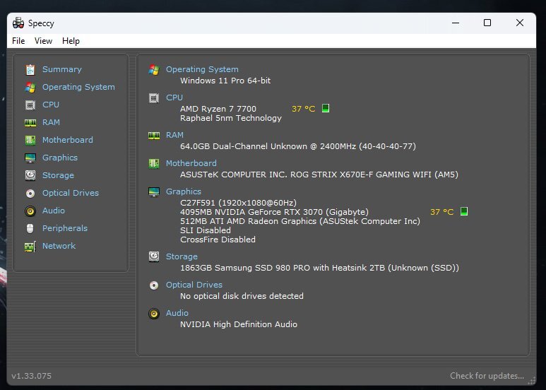Maximize the Speccy window
The image size is (546, 390).
click(487, 23)
